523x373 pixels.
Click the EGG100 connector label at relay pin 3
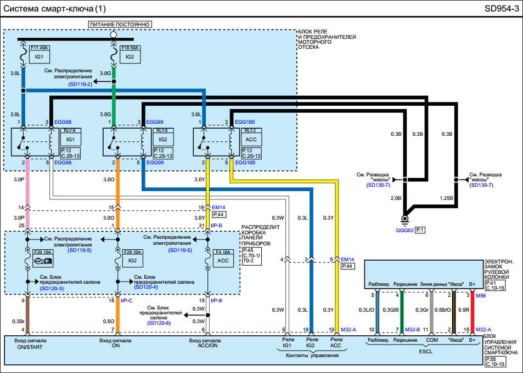[245, 122]
